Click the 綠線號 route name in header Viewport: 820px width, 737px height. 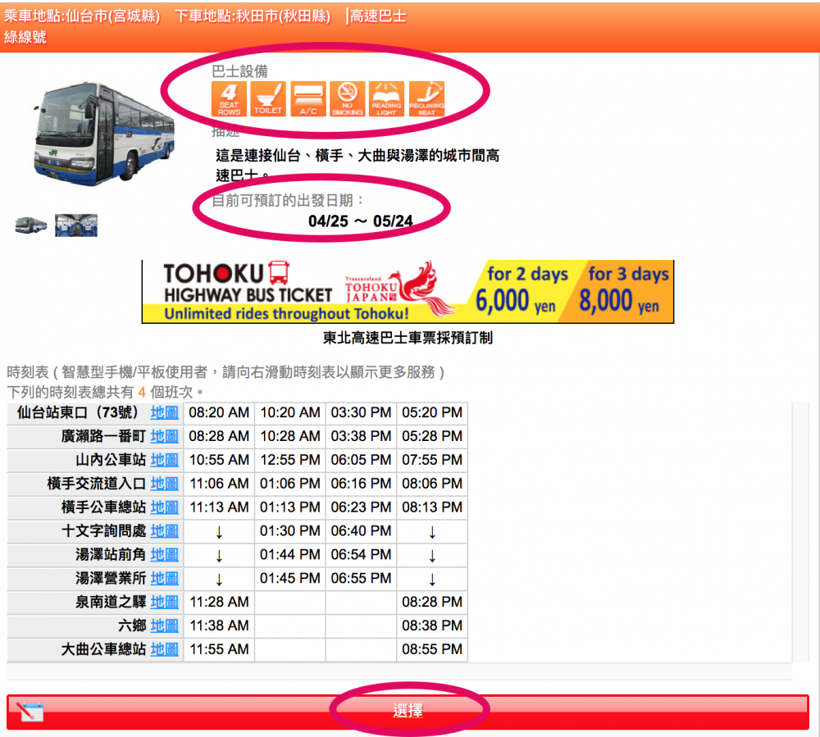(25, 37)
